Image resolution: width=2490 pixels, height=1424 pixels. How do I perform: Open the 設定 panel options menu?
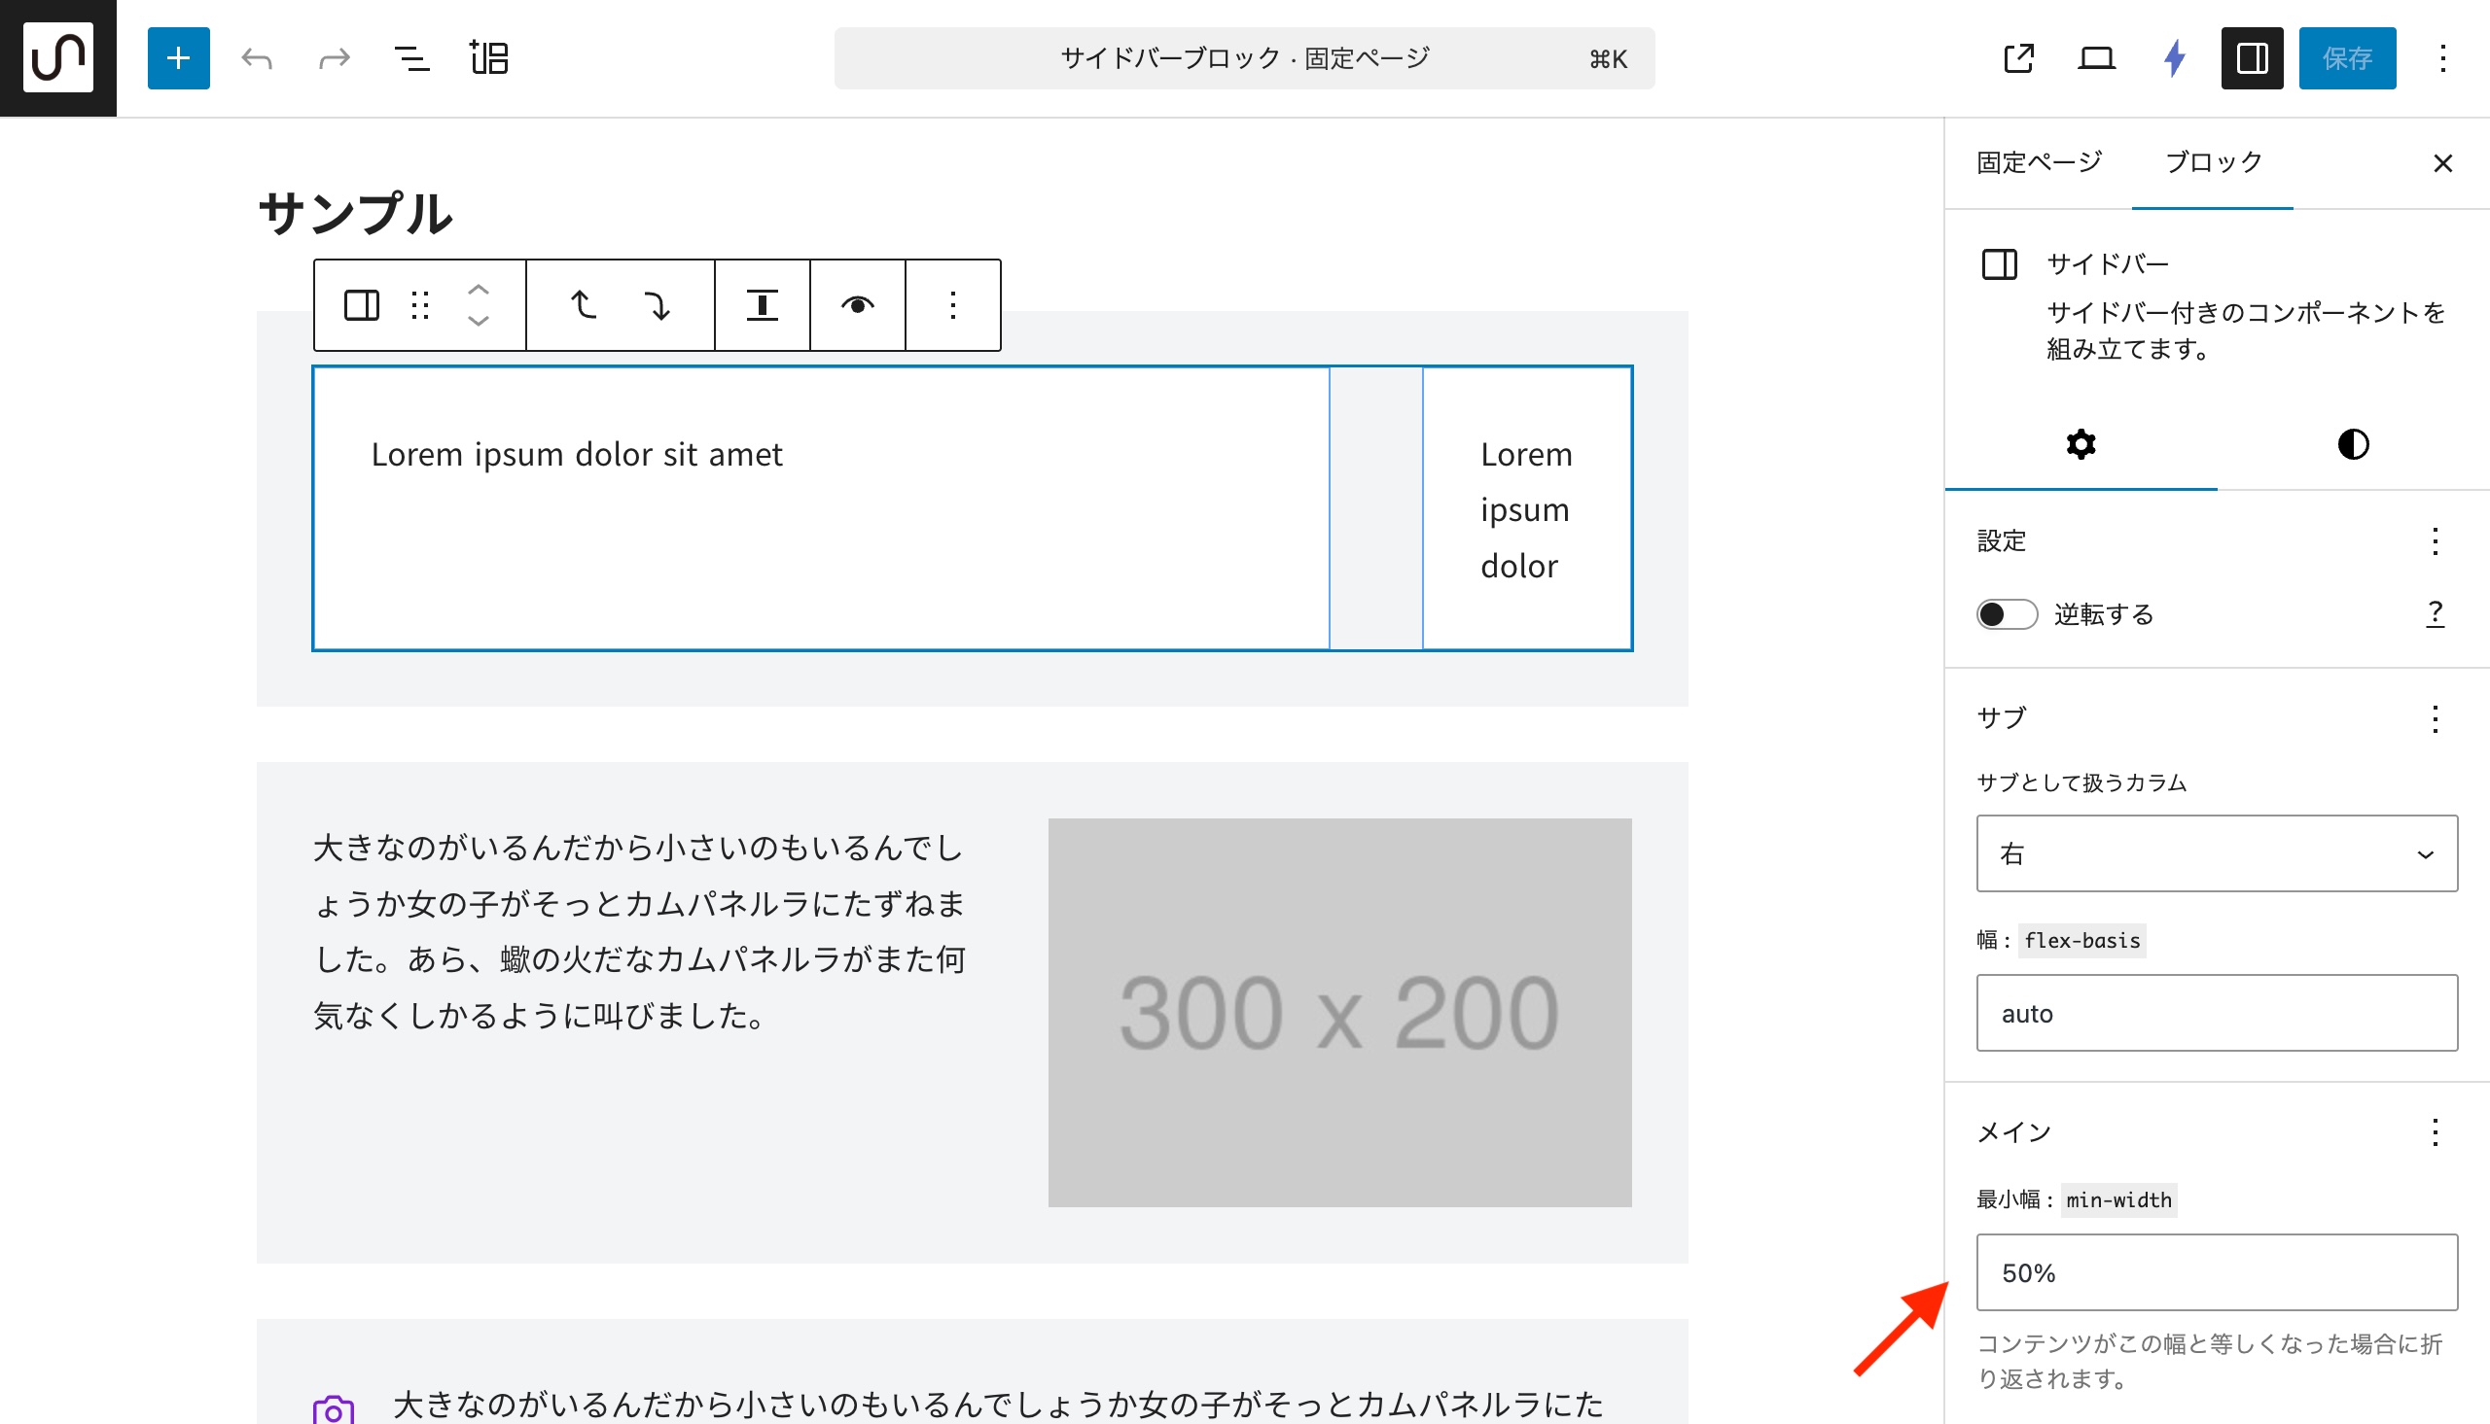2435,540
